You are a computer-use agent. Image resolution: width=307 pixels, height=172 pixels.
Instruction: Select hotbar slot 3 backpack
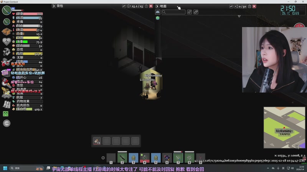point(133,158)
